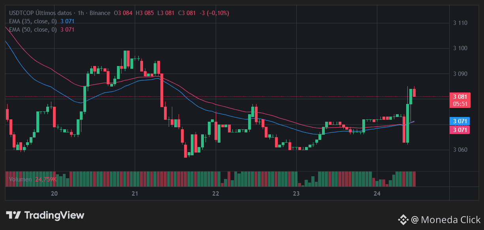Image resolution: width=484 pixels, height=230 pixels.
Task: Click the low value L3 081
Action: click(166, 13)
